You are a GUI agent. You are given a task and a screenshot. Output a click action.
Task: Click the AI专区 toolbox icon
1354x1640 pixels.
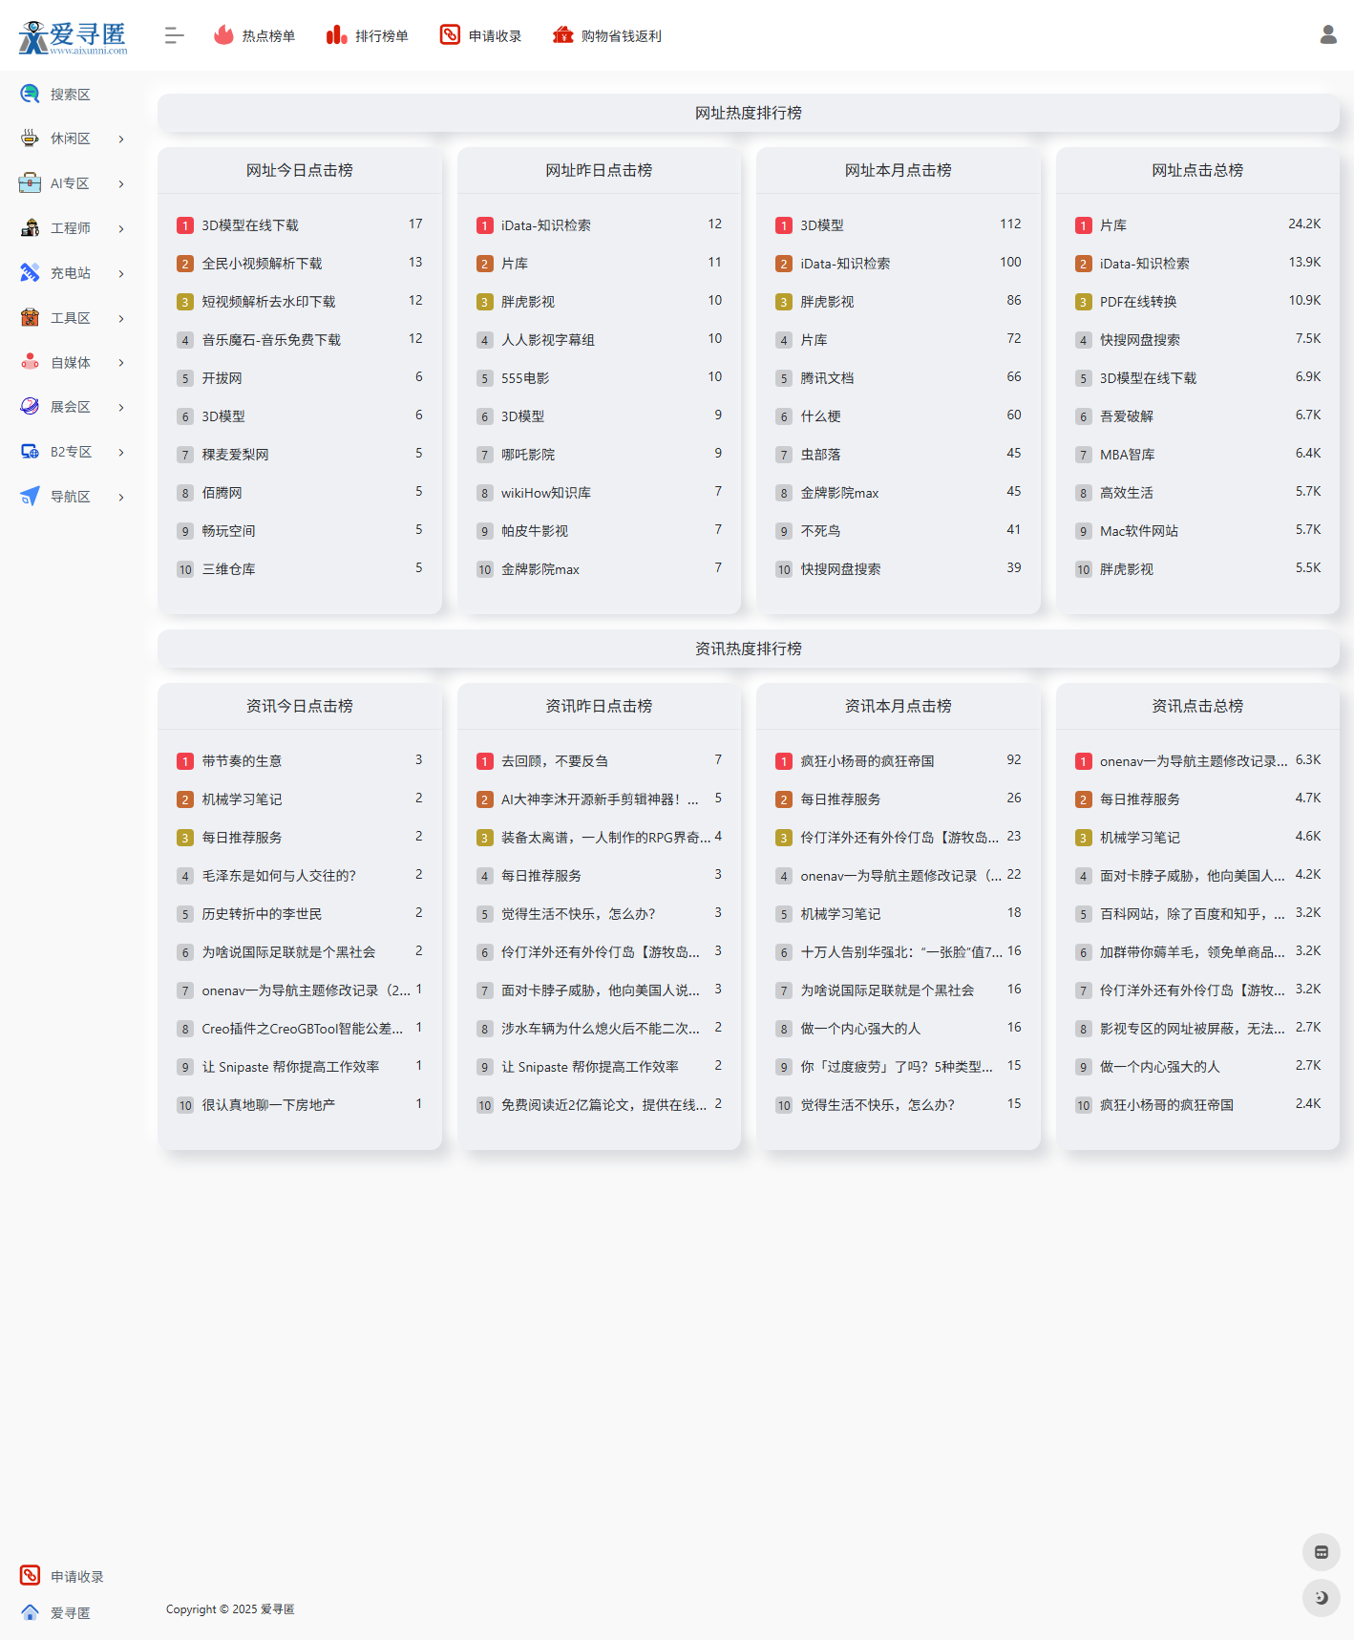coord(30,183)
